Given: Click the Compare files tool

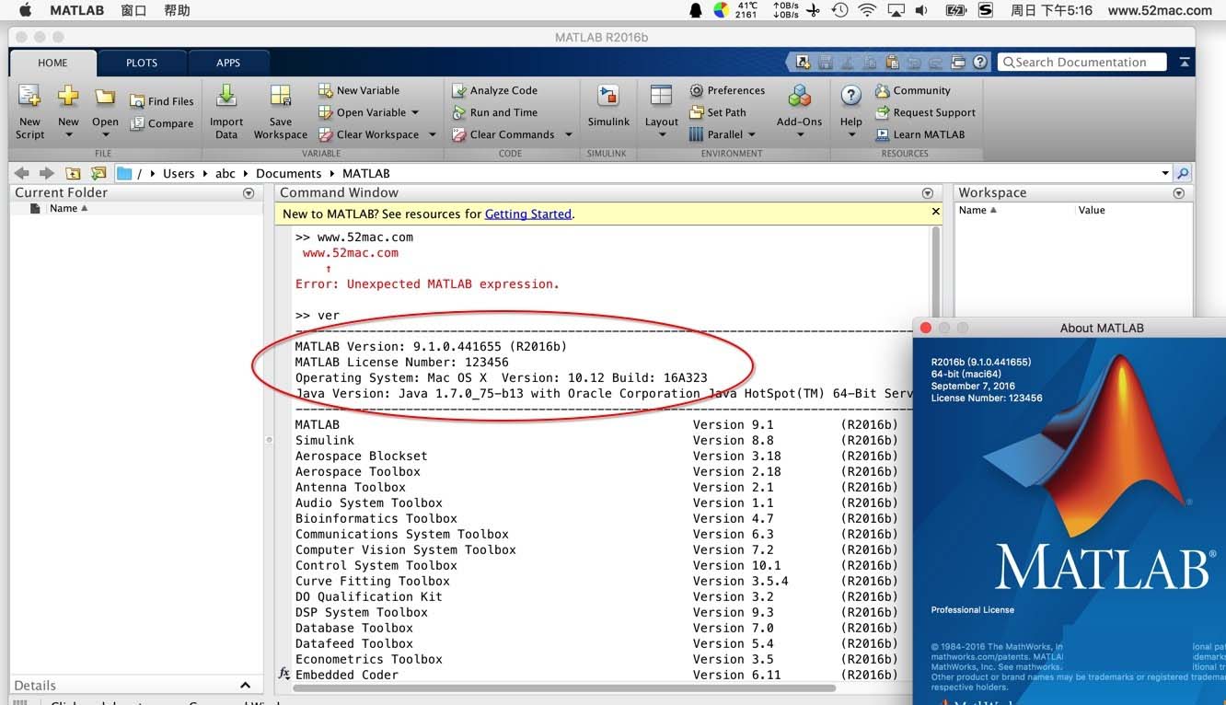Looking at the screenshot, I should 162,123.
